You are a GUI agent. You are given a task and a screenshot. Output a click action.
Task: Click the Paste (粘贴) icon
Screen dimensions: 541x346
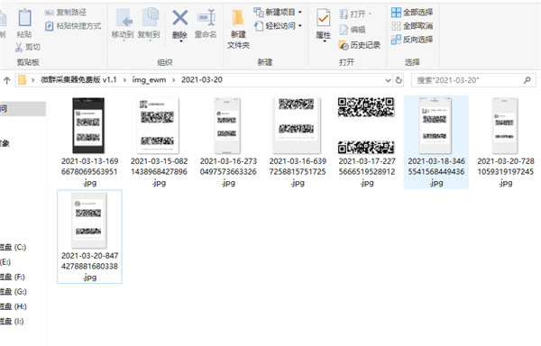point(24,18)
